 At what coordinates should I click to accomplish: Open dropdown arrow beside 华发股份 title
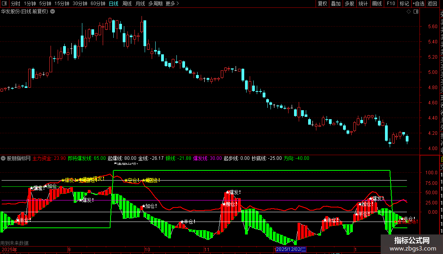point(53,12)
